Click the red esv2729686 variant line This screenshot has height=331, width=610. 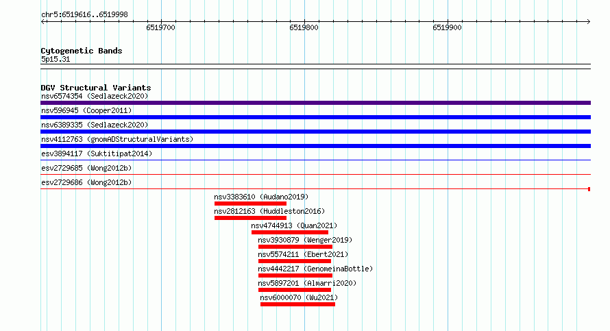(315, 189)
